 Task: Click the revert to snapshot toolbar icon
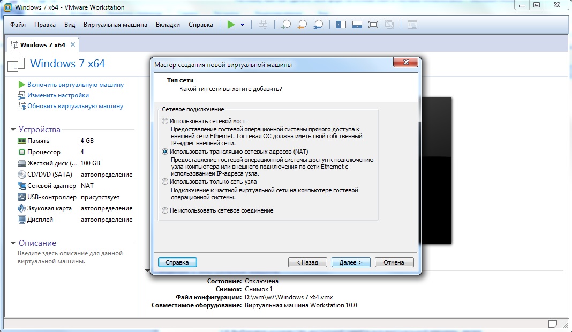tap(302, 25)
